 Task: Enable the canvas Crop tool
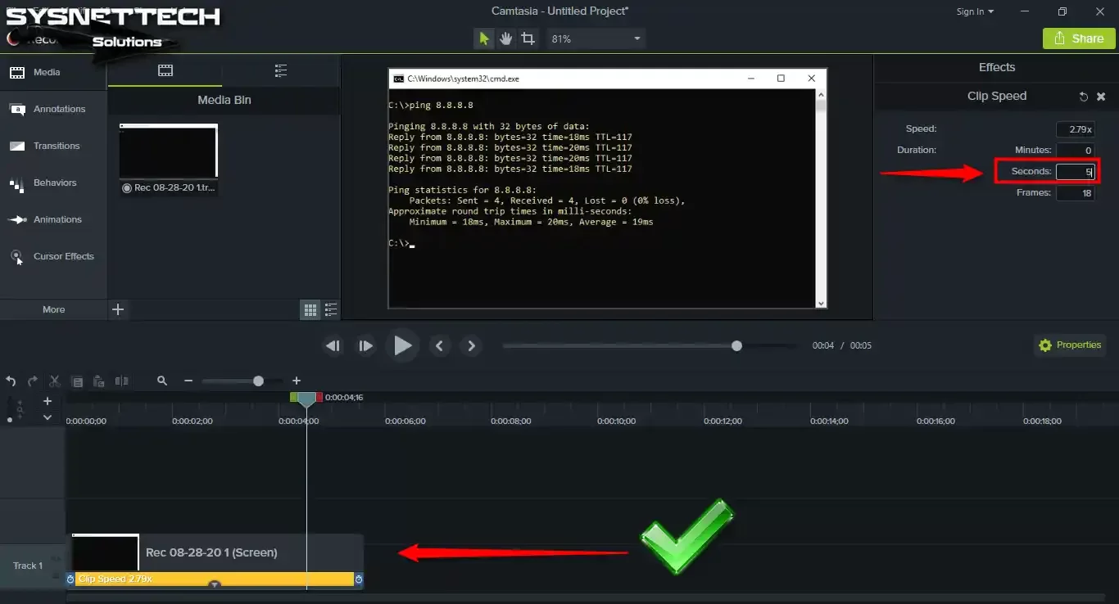(x=528, y=38)
